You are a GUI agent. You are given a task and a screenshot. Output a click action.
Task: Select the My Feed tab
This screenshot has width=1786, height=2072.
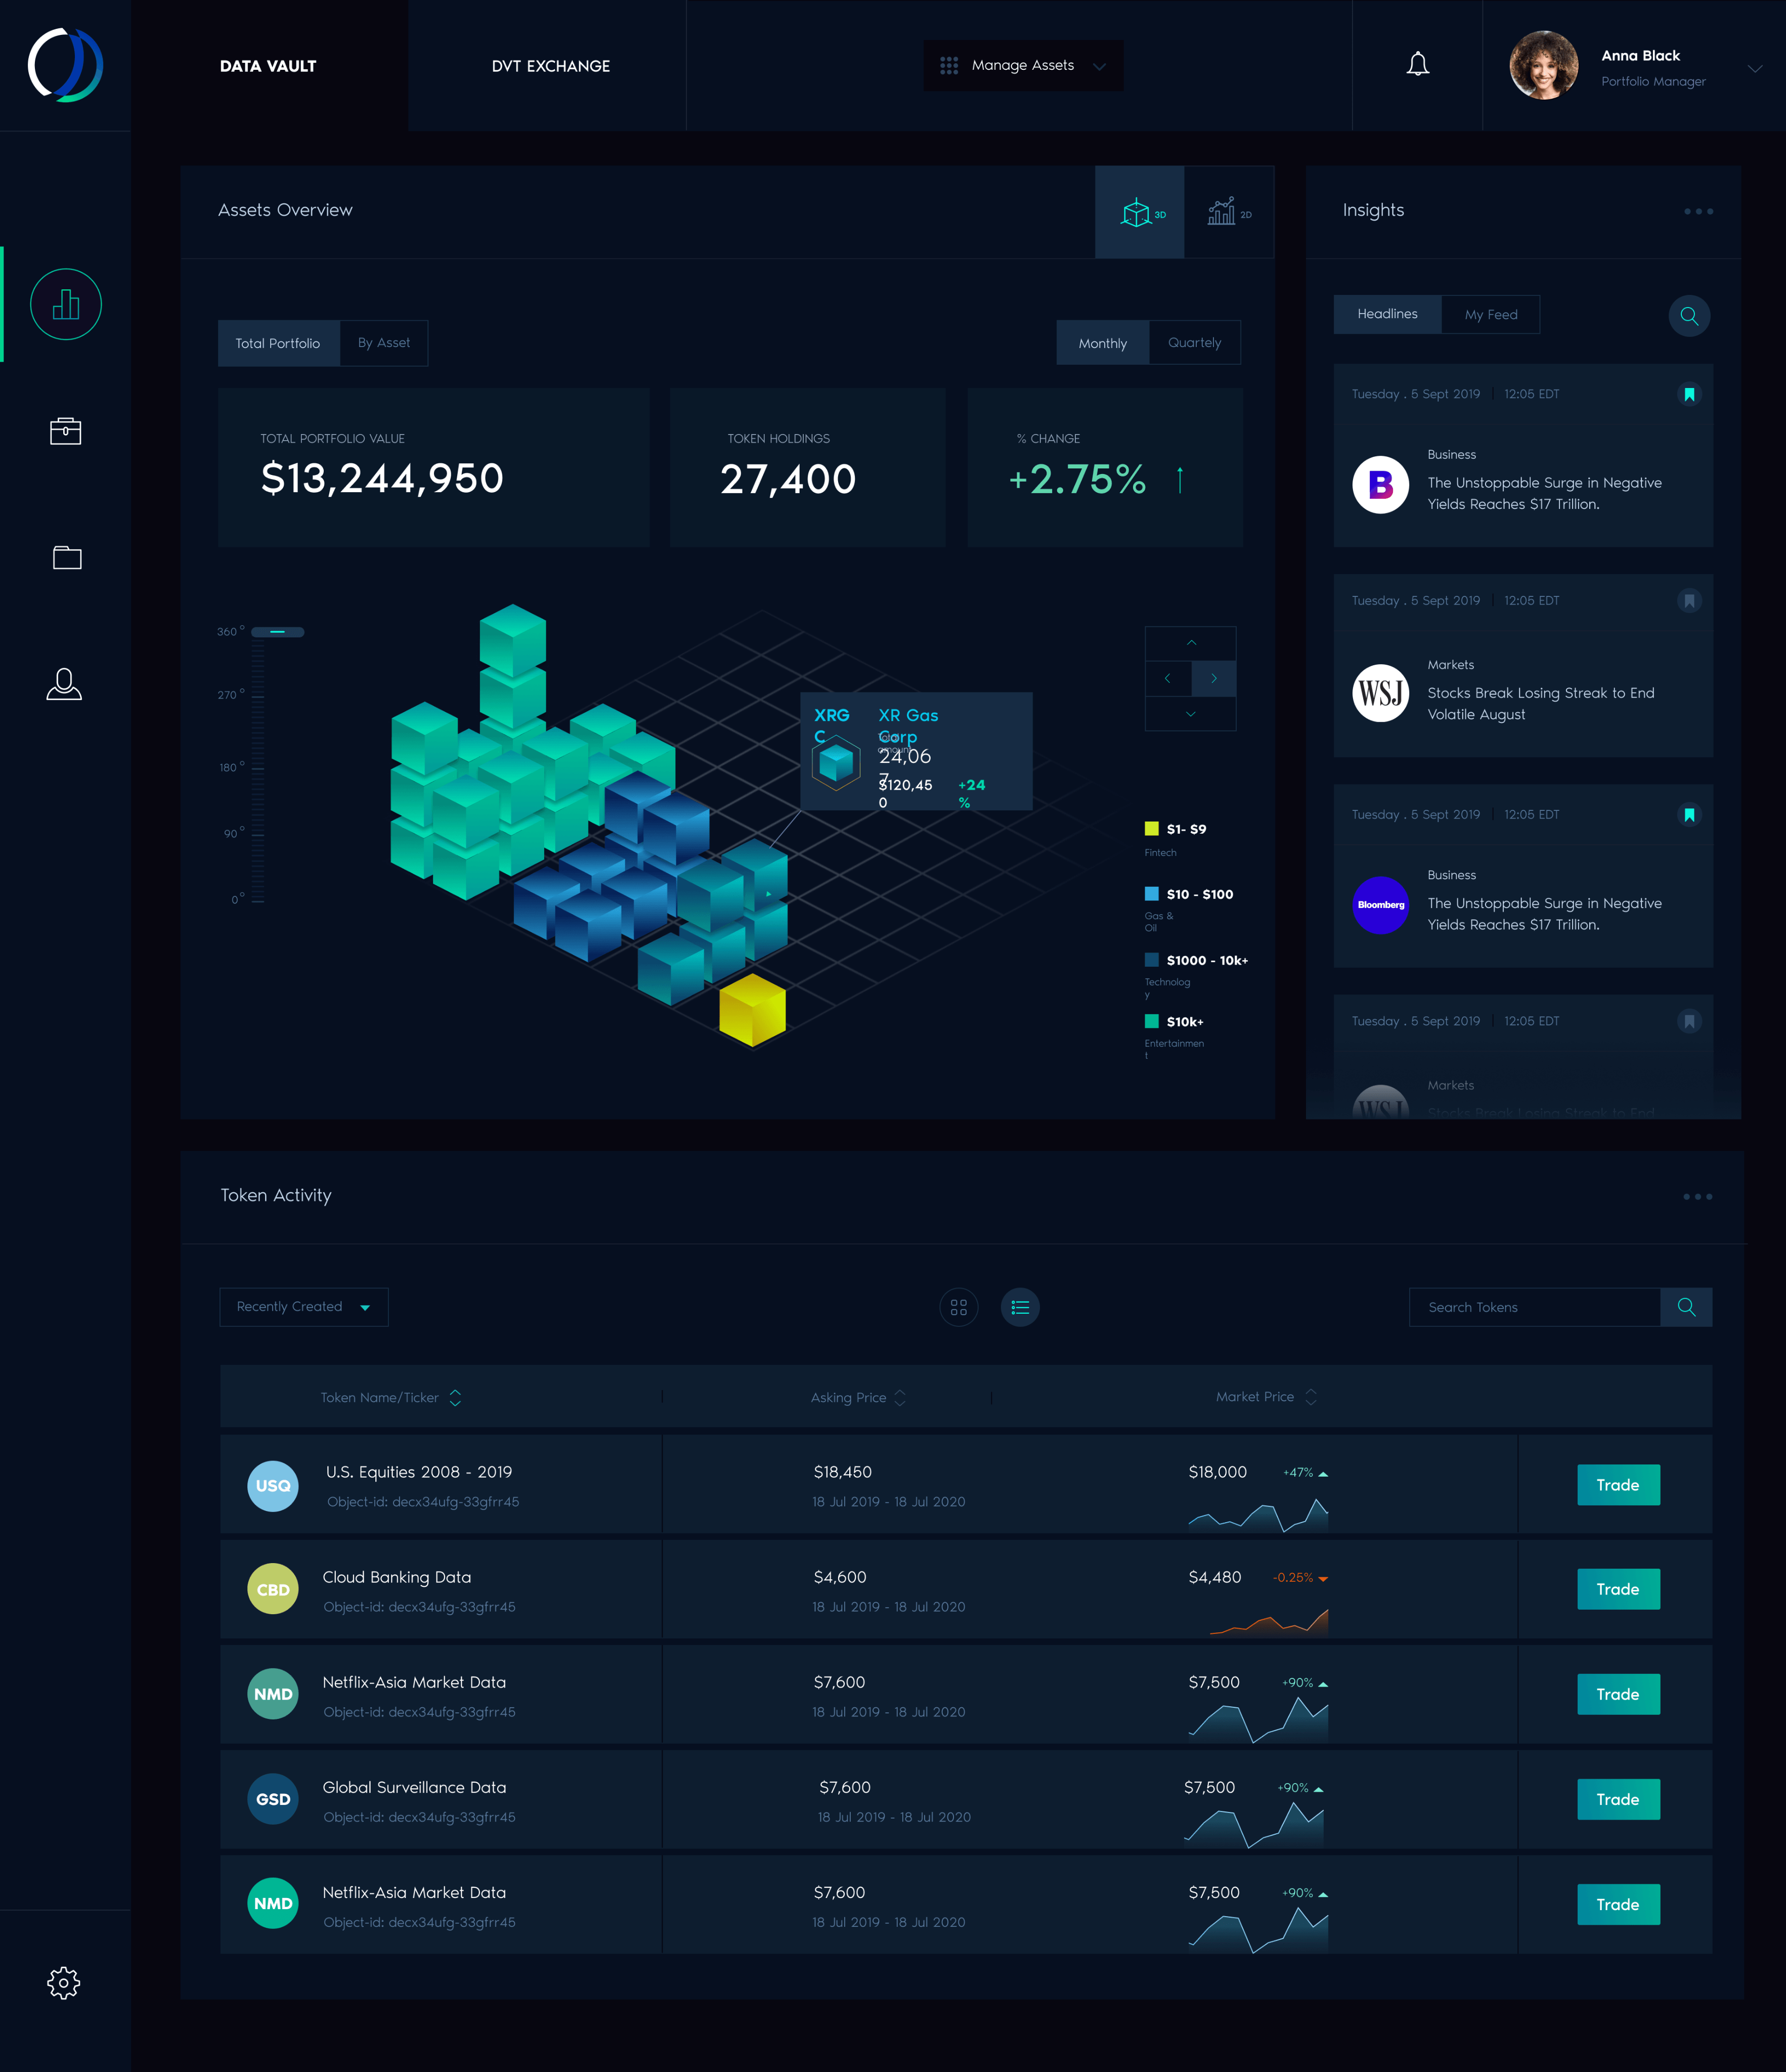pyautogui.click(x=1490, y=315)
